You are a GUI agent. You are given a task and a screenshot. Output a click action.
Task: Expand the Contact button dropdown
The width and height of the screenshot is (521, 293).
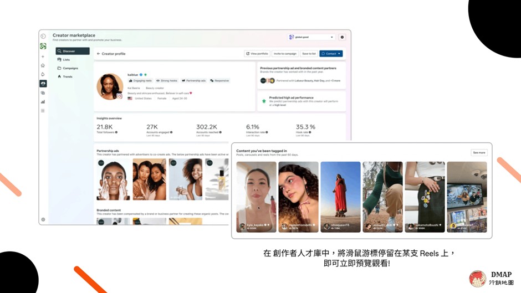coord(339,54)
